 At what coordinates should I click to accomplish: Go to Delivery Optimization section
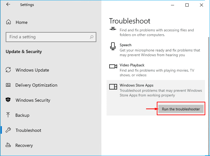point(36,85)
